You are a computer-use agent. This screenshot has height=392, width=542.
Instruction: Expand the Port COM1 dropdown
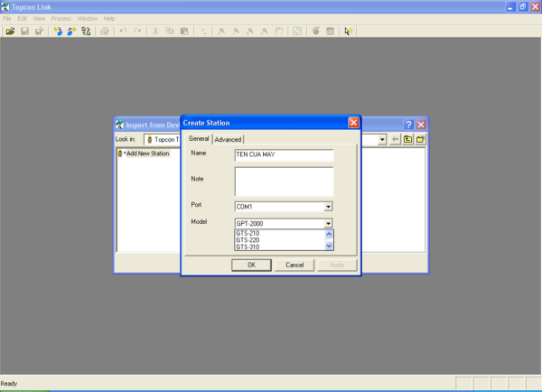(329, 206)
